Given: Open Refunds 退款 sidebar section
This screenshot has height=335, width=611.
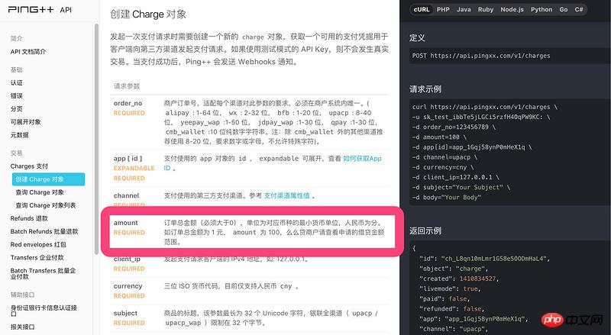Looking at the screenshot, I should point(29,218).
